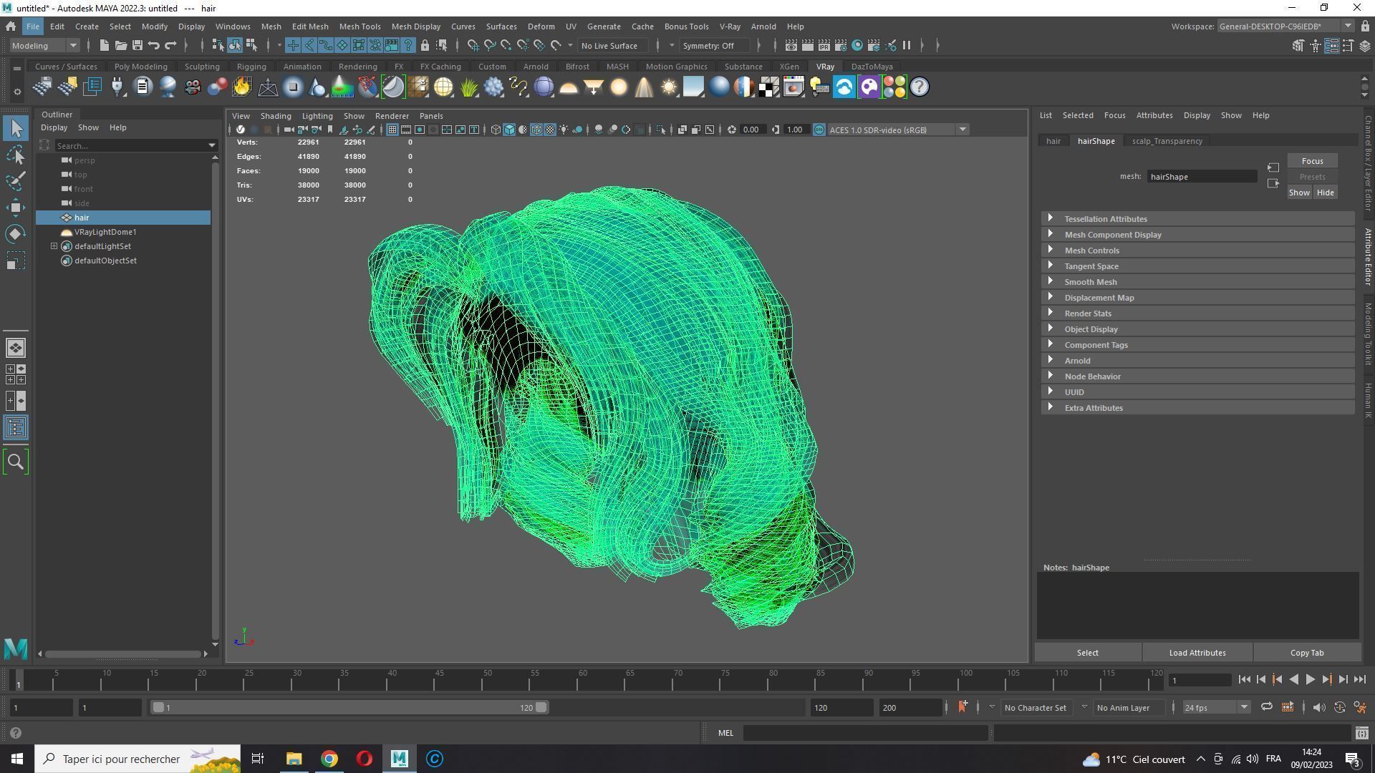Activate the Move tool in toolbox
The height and width of the screenshot is (773, 1375).
(16, 208)
